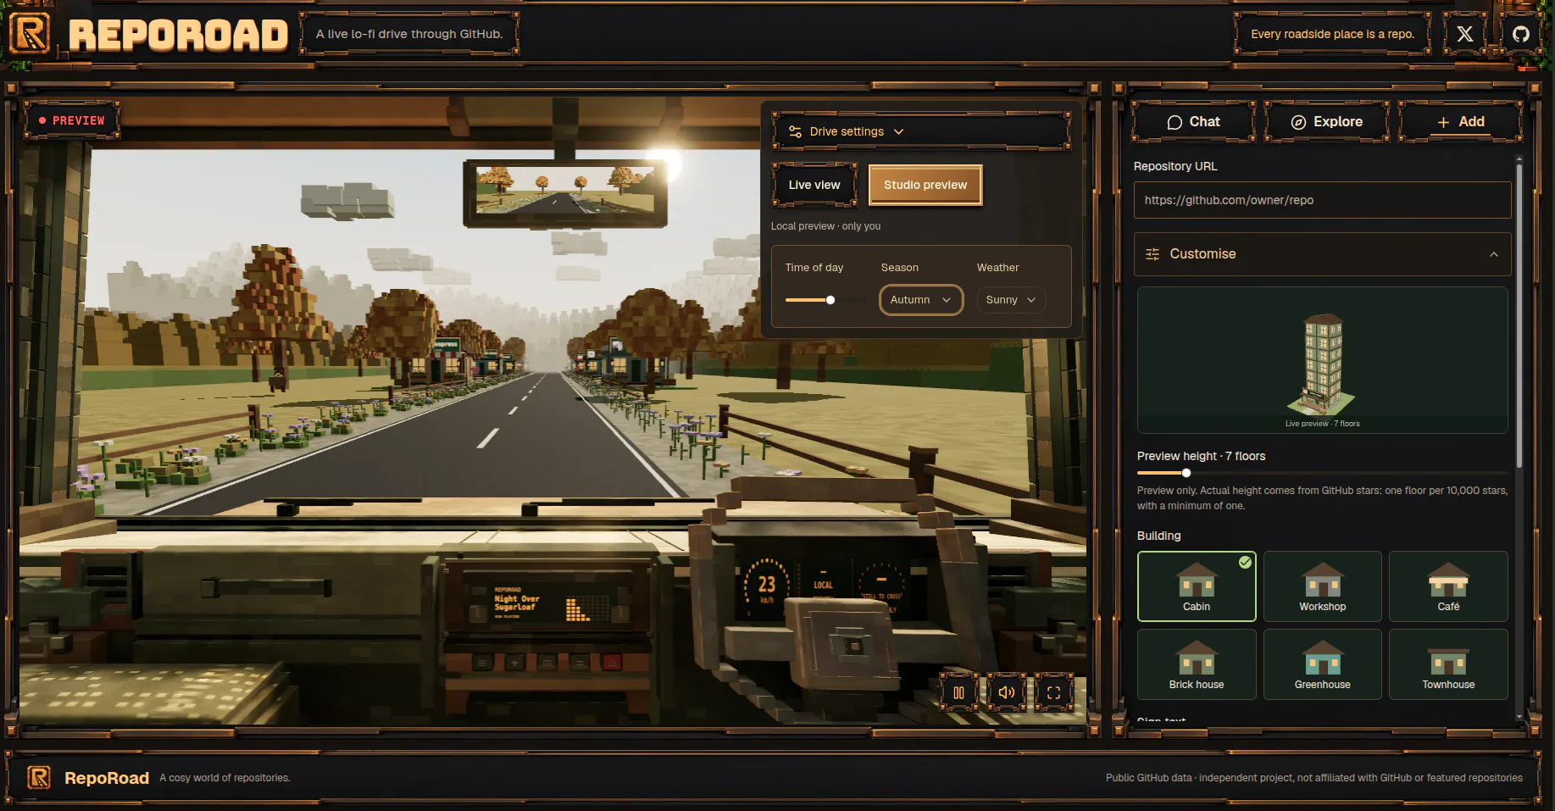Click the 'Local preview · only you' text
Screen dimensions: 1555x811
click(825, 226)
